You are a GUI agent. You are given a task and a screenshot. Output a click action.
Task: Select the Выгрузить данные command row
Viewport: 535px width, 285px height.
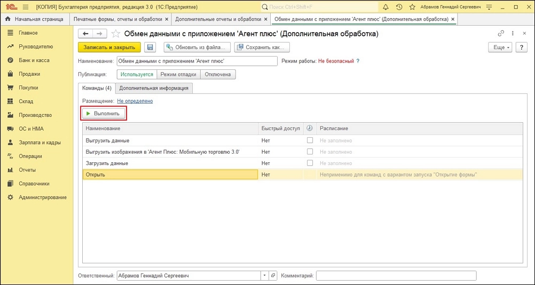tap(302, 140)
